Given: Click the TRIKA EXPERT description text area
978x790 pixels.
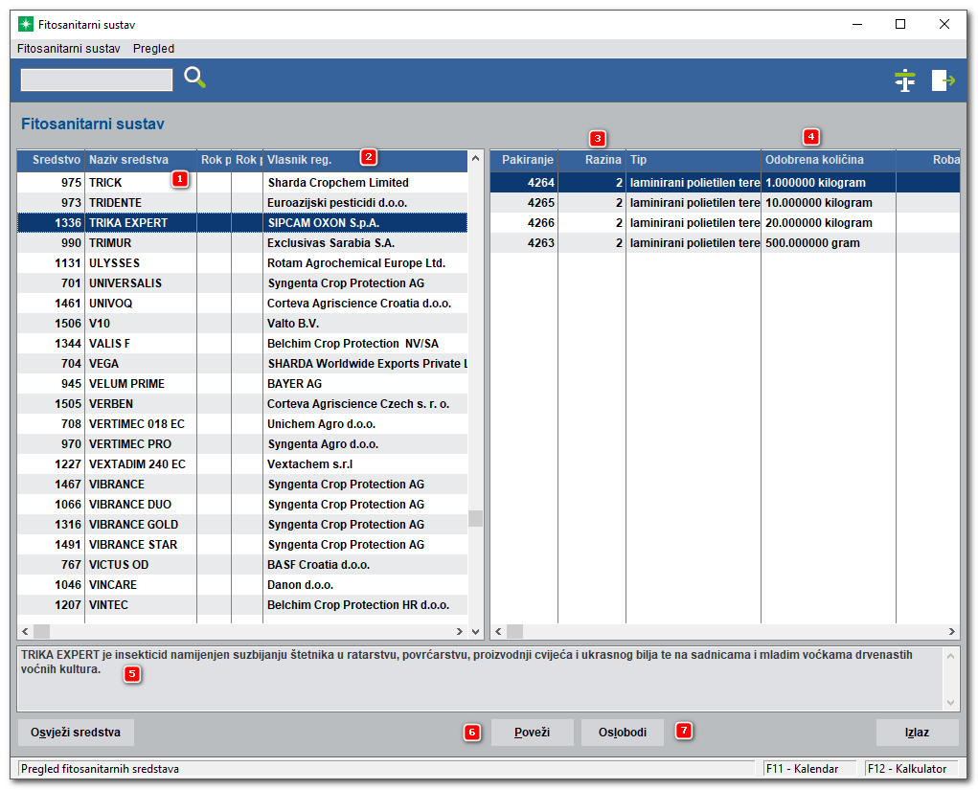Looking at the screenshot, I should [480, 679].
